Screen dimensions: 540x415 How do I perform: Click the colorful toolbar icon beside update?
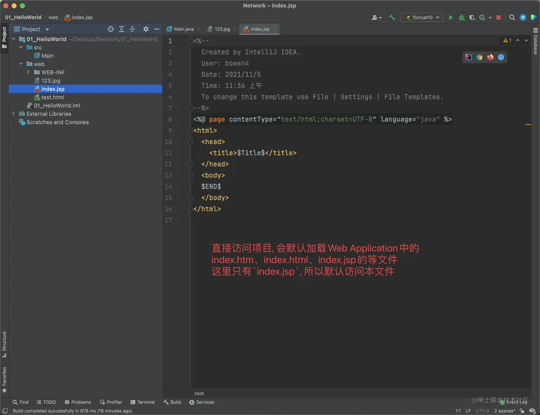tap(533, 17)
